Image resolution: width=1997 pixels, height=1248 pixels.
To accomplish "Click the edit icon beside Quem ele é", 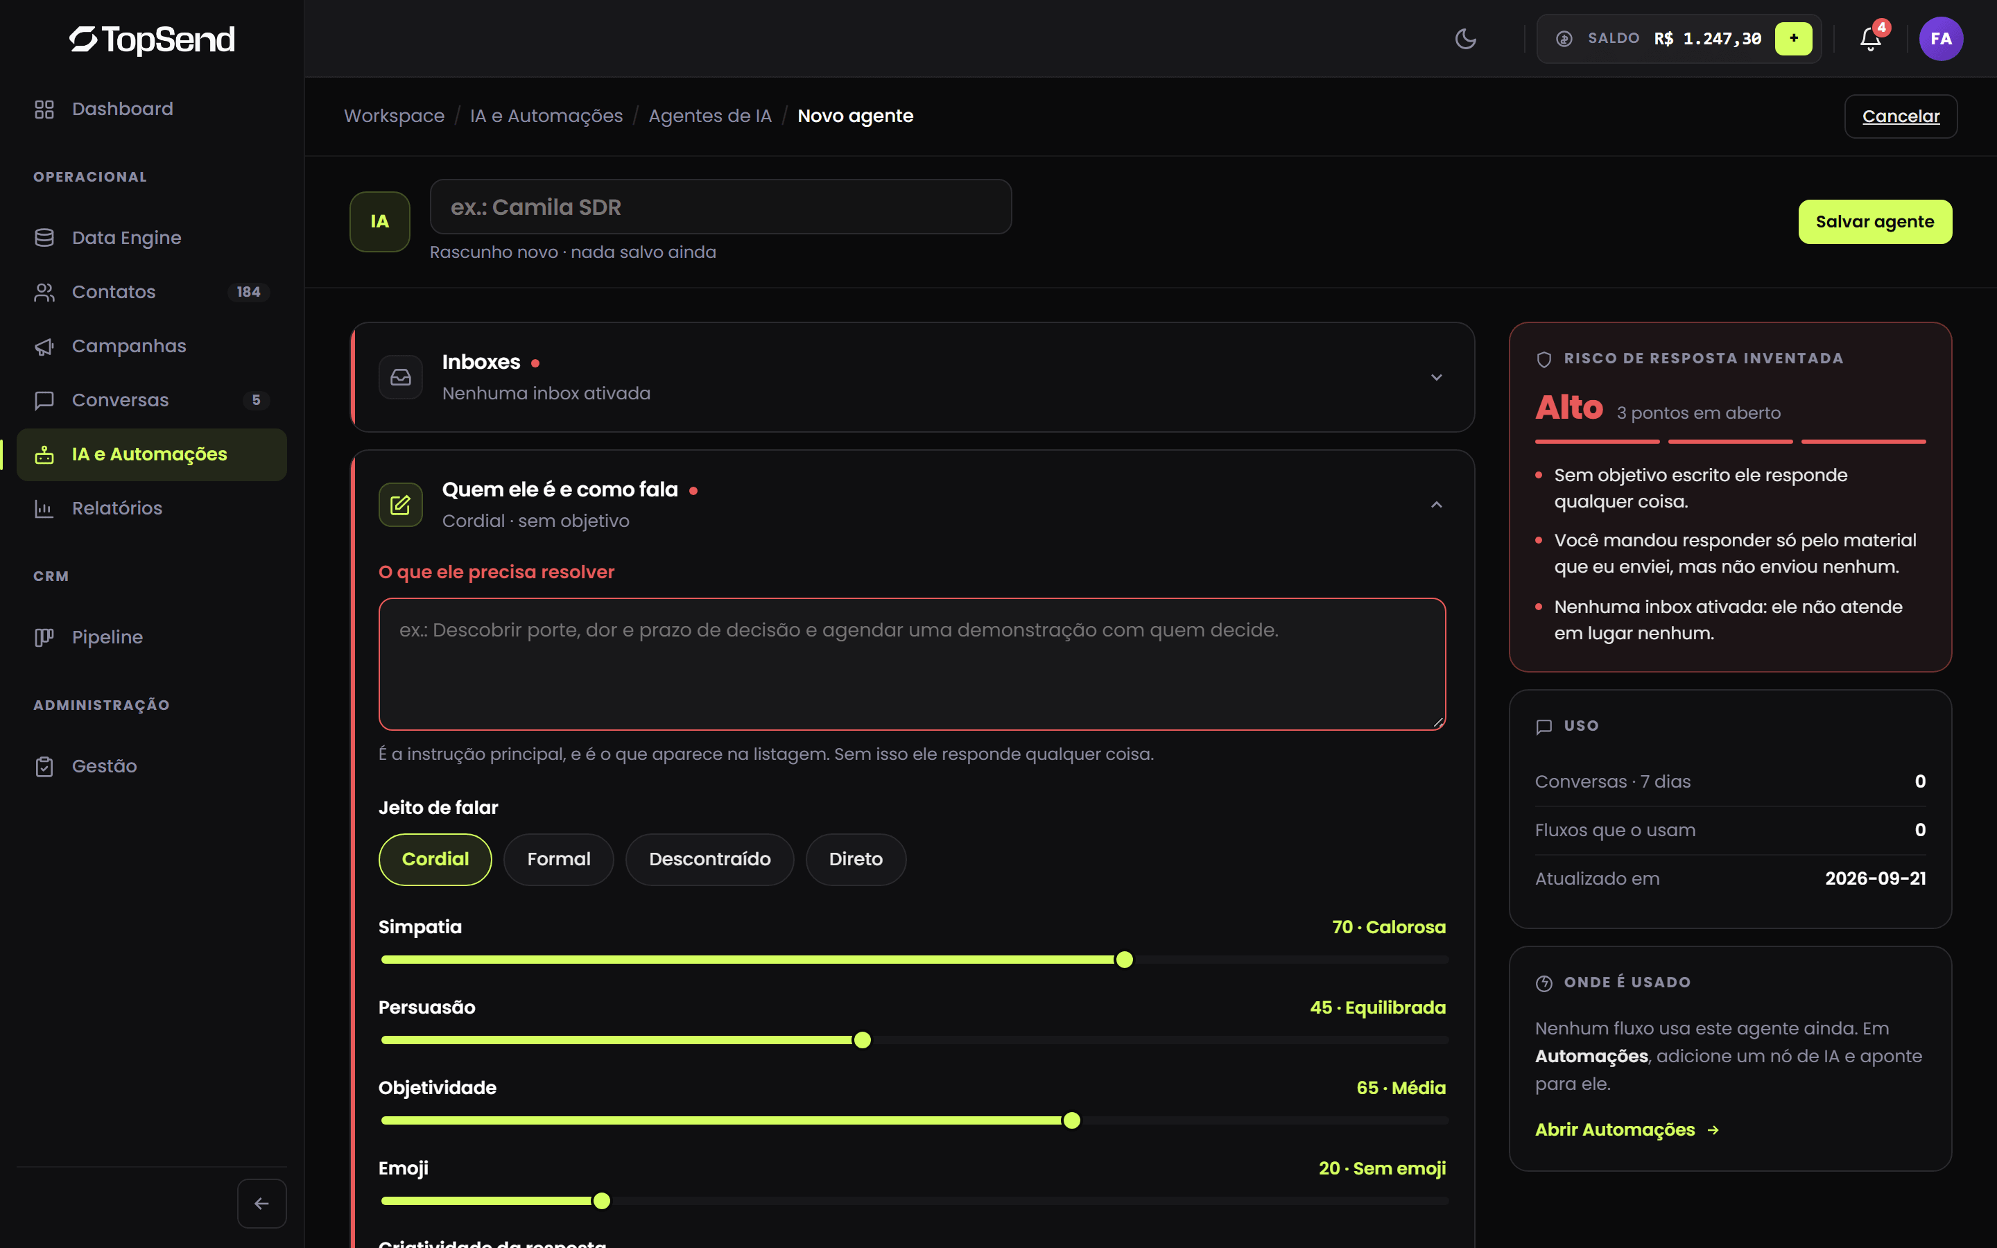I will tap(400, 504).
